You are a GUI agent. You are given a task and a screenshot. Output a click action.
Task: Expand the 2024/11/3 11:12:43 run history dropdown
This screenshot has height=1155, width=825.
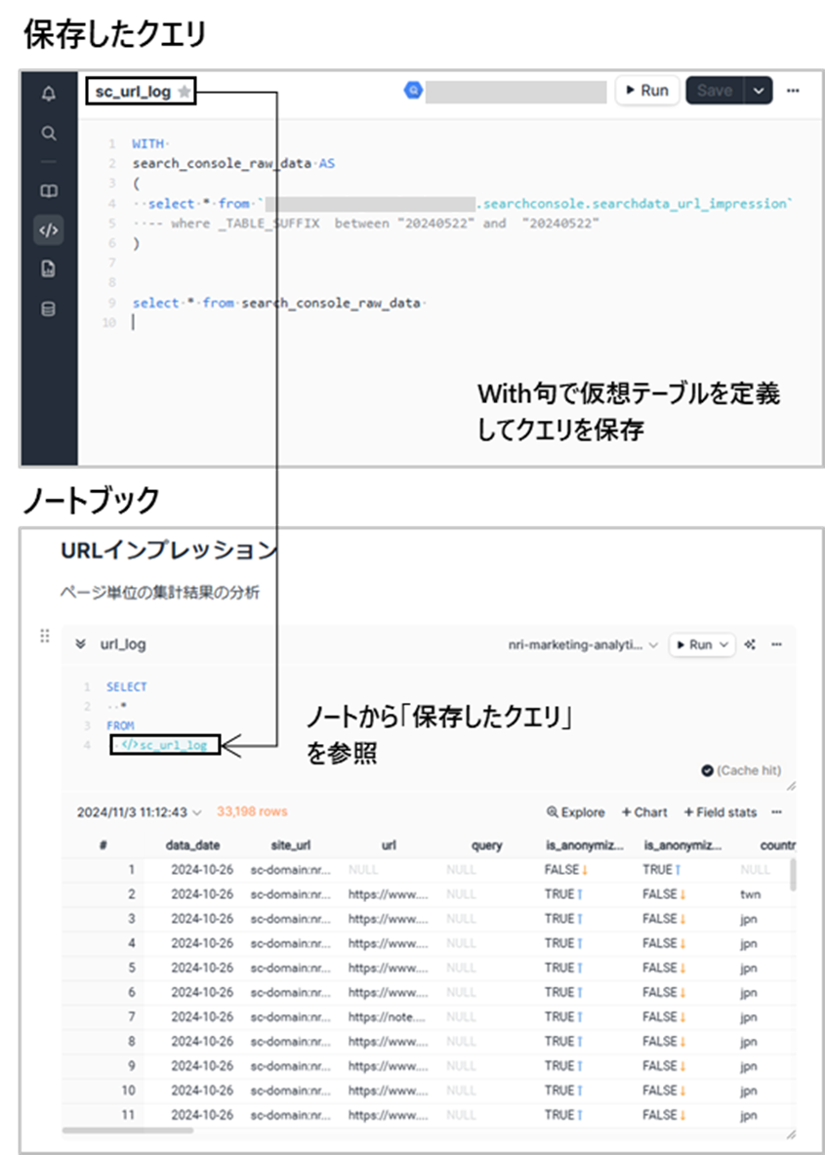pyautogui.click(x=140, y=811)
